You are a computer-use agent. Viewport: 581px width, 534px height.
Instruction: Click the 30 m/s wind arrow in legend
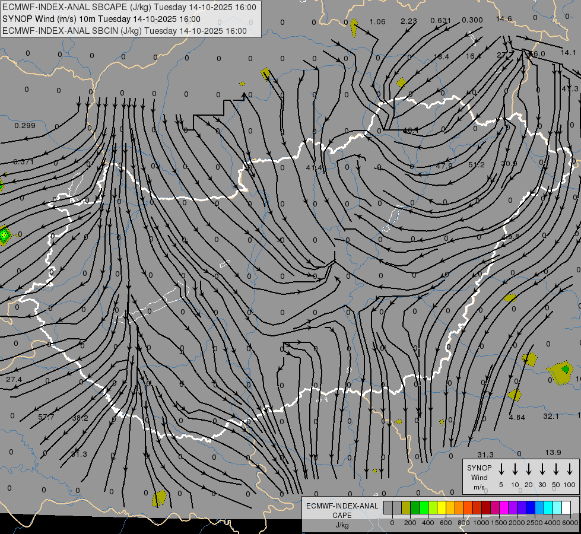click(x=542, y=469)
